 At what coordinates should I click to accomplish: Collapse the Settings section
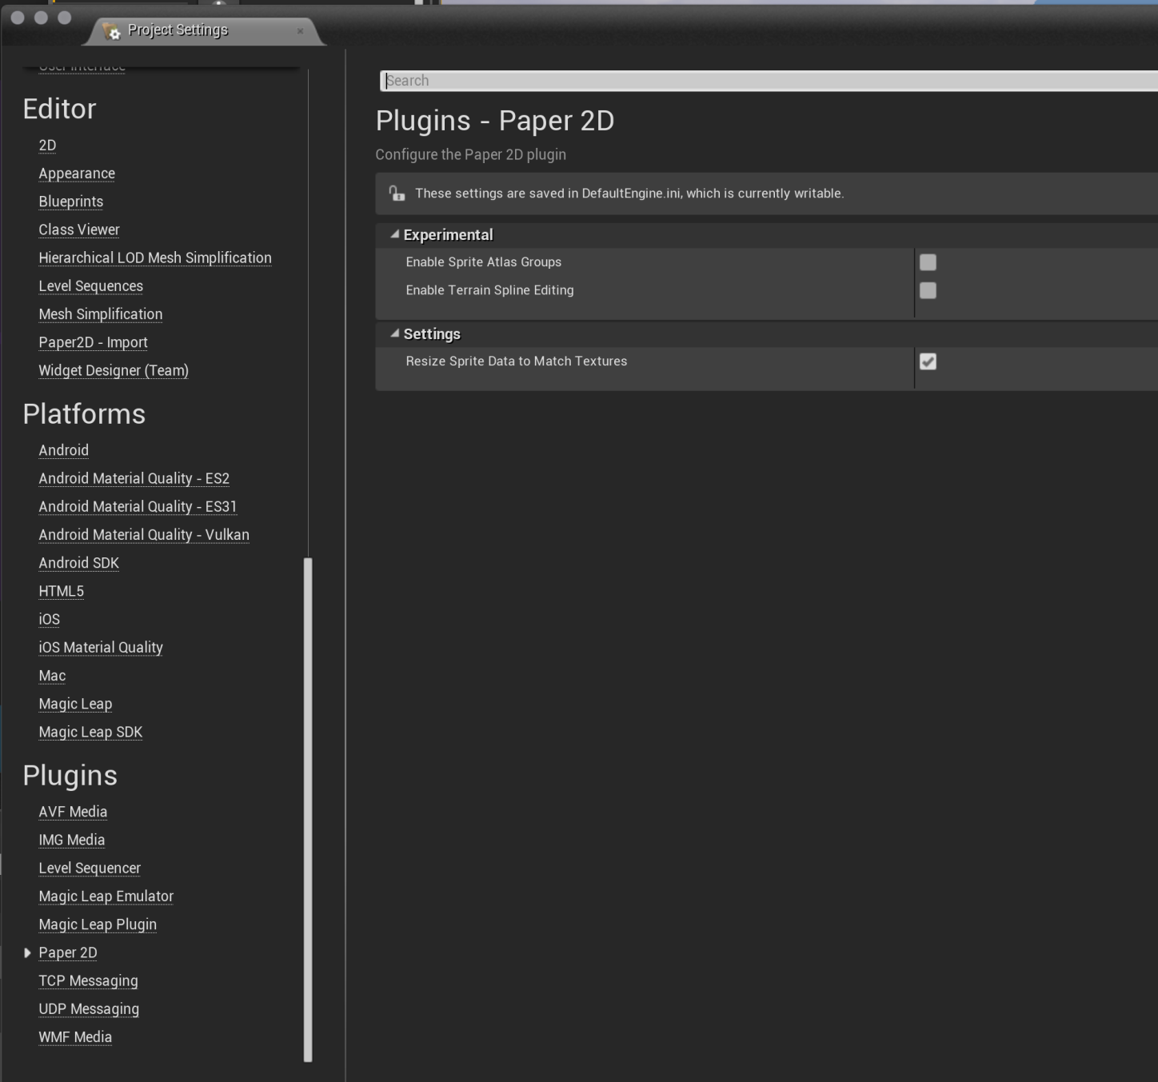pos(394,333)
